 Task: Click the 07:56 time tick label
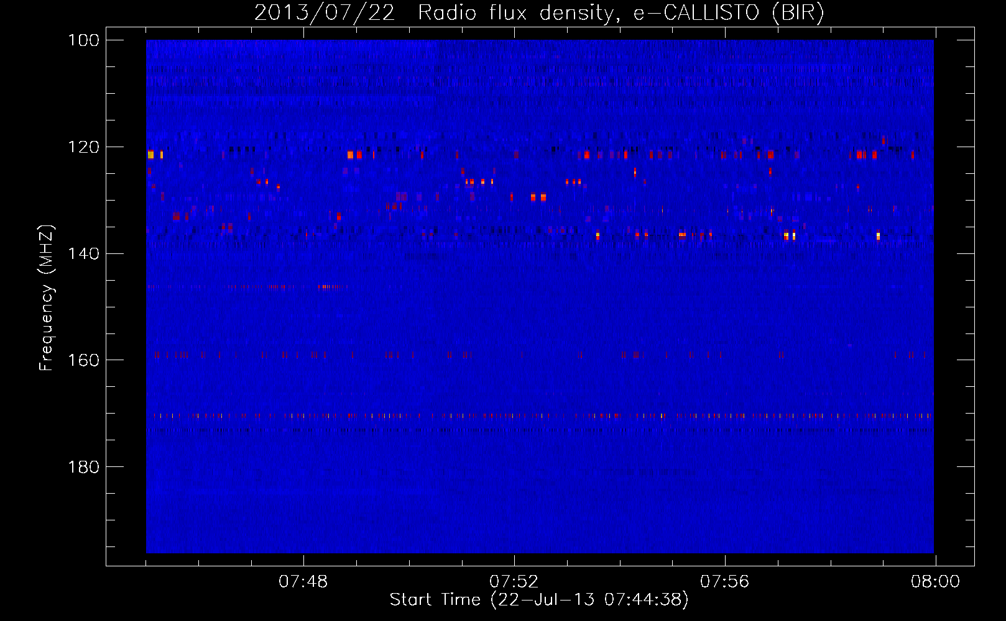(x=725, y=582)
